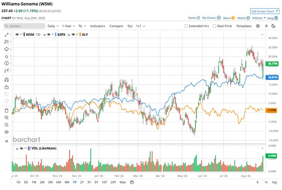Select the 5Y range tab

click(96, 182)
